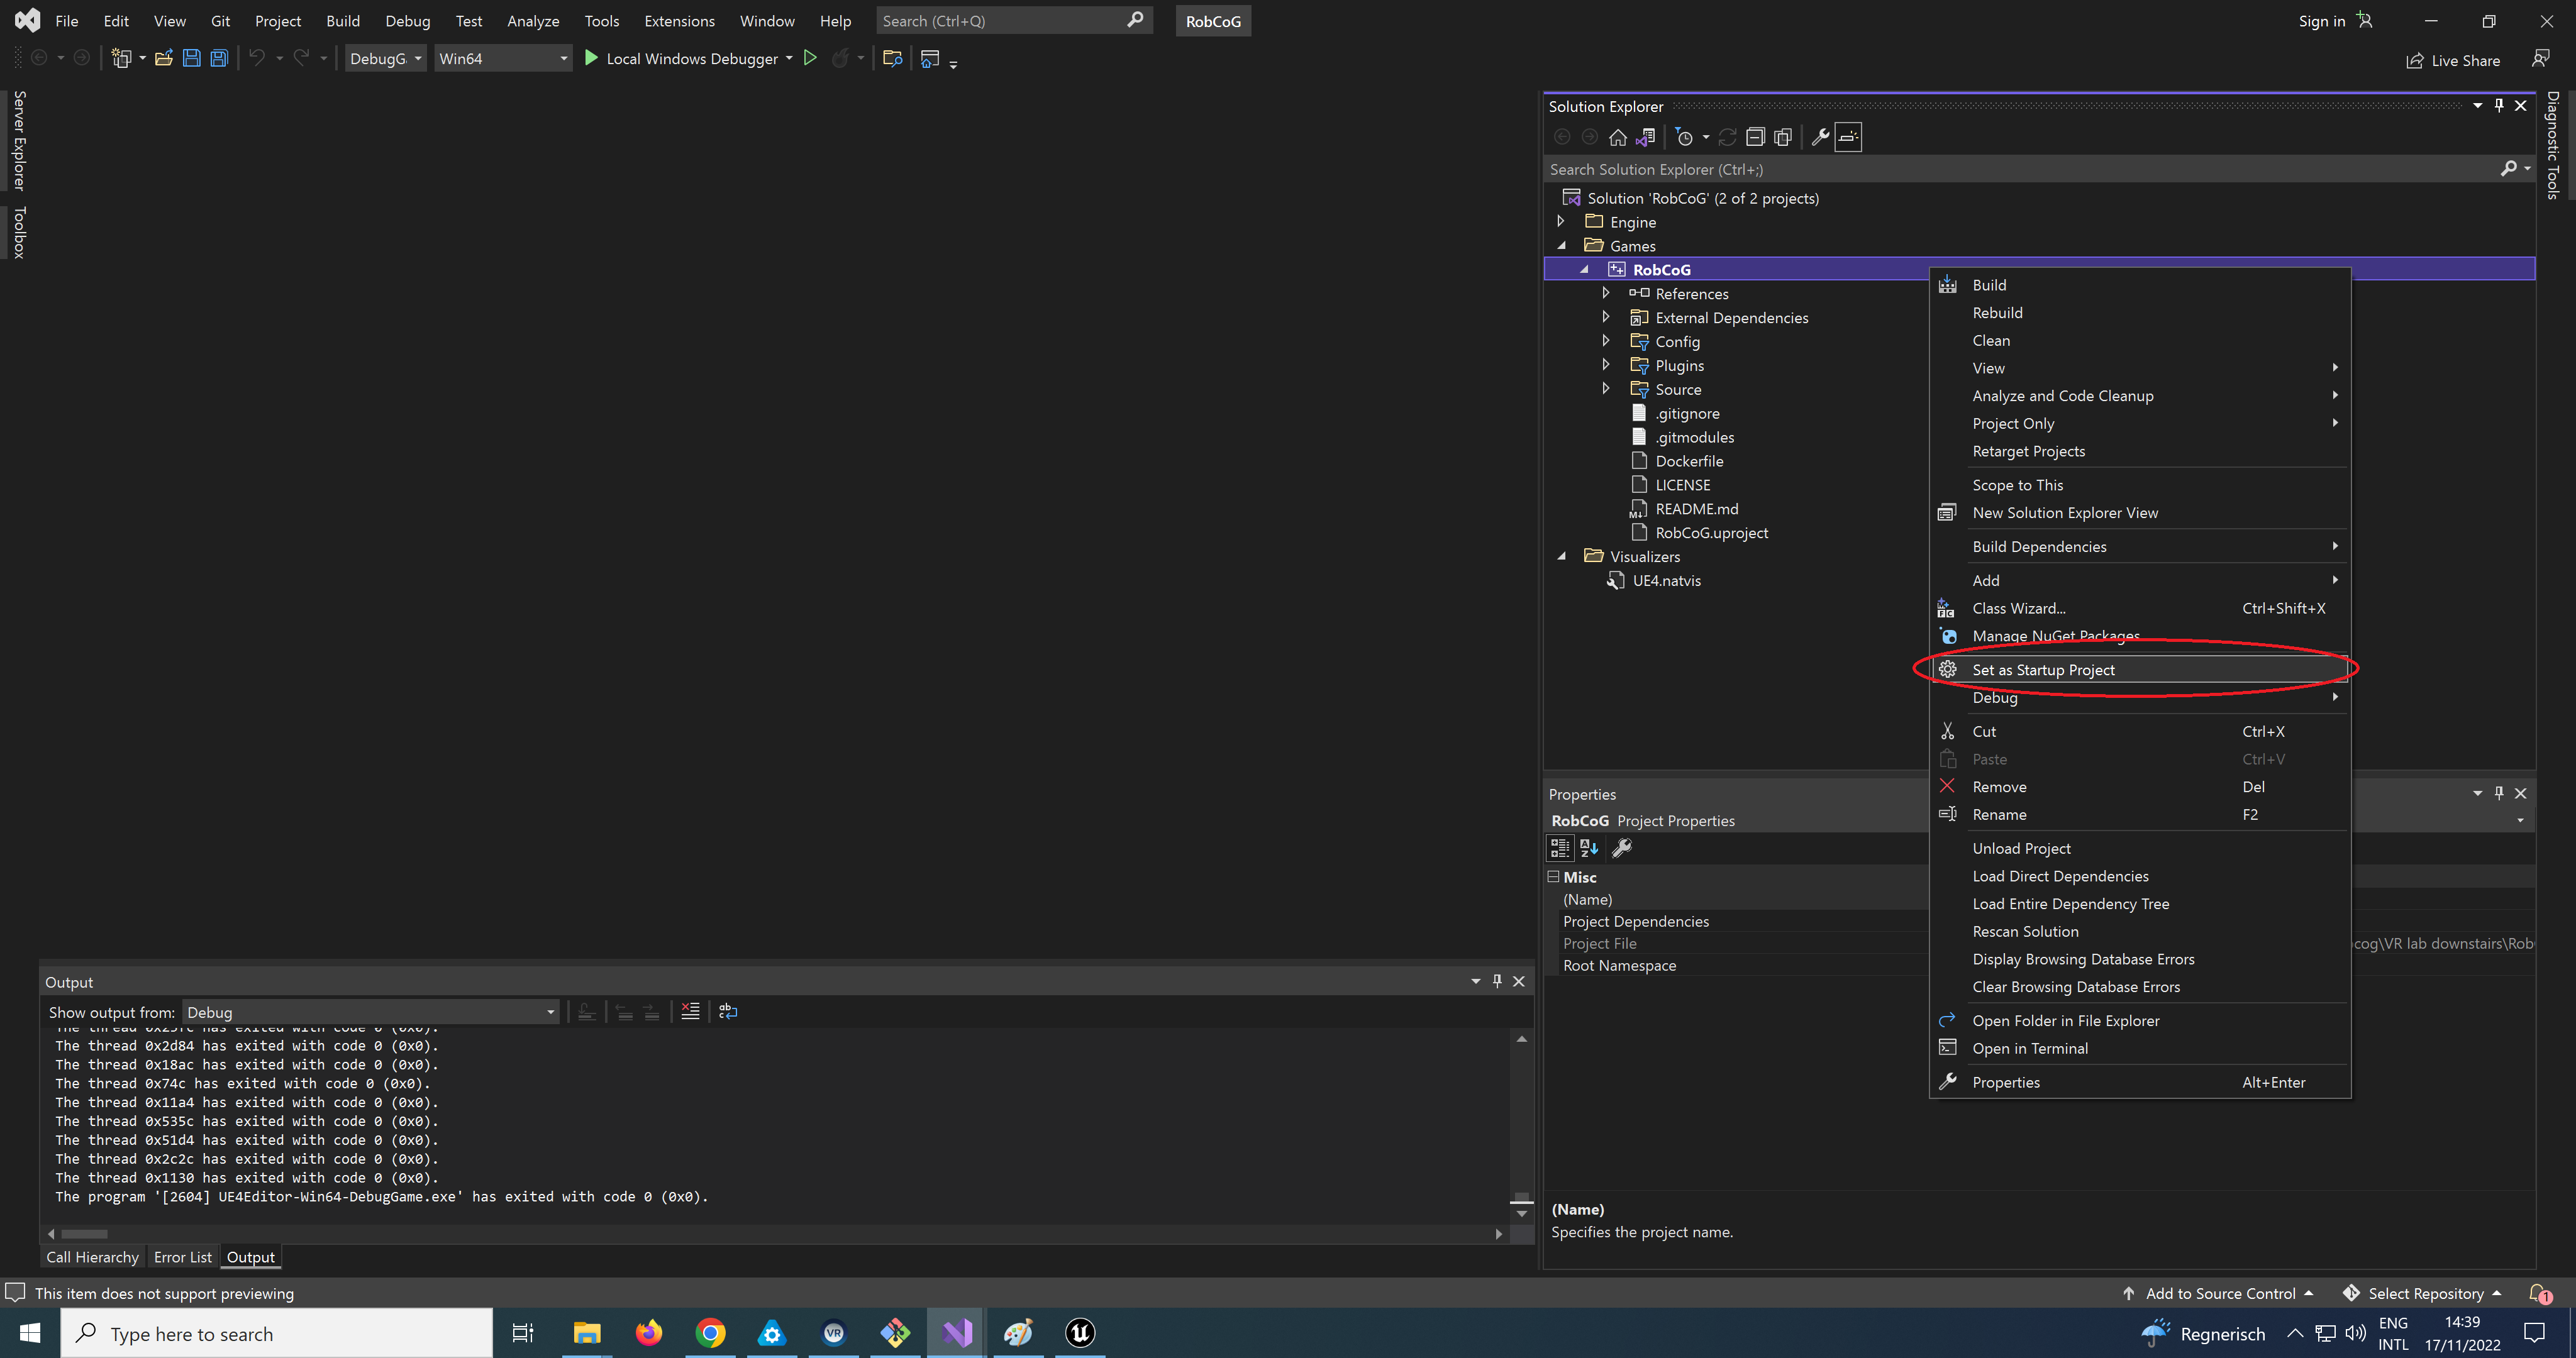Click Start Without Debugging outline arrow
This screenshot has width=2576, height=1358.
point(810,59)
